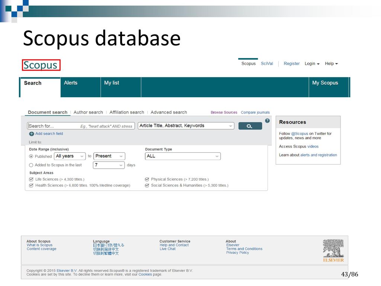Image resolution: width=381 pixels, height=286 pixels.
Task: Click Content coverage link
Action: pyautogui.click(x=42, y=249)
